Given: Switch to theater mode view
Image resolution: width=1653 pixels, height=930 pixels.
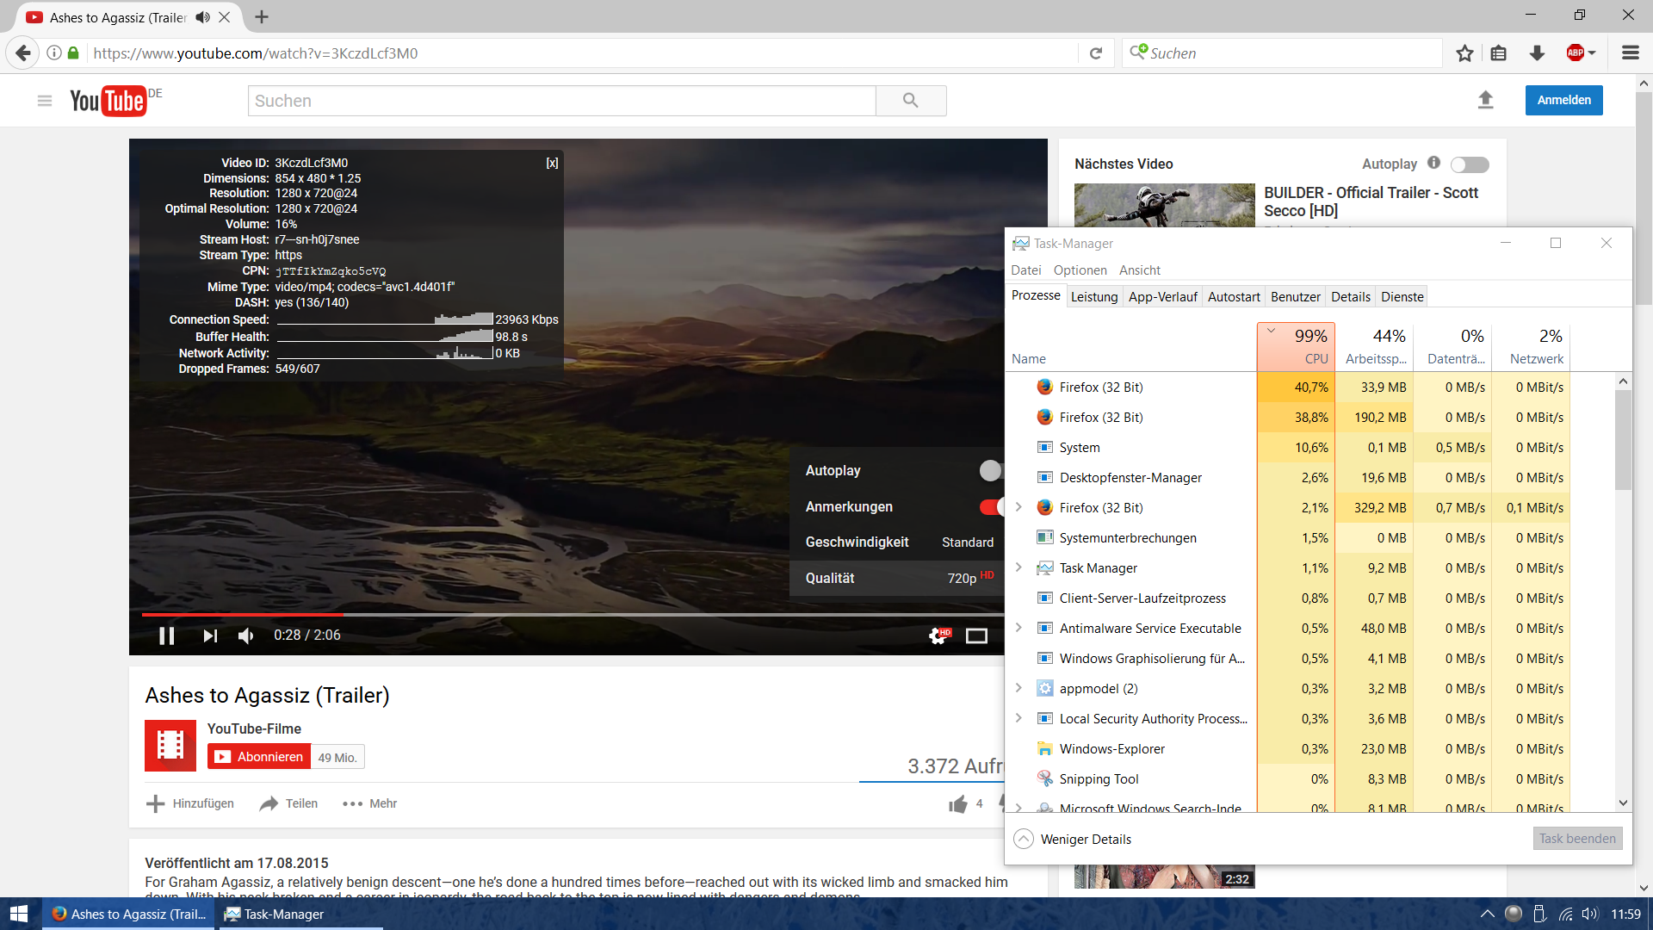Looking at the screenshot, I should pos(976,635).
